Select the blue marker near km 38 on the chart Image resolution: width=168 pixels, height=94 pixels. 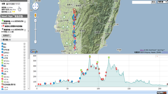point(60,80)
